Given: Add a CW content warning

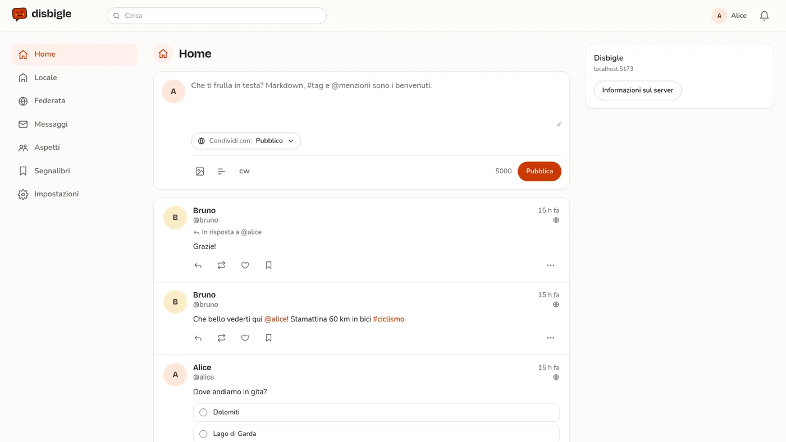Looking at the screenshot, I should [x=244, y=171].
